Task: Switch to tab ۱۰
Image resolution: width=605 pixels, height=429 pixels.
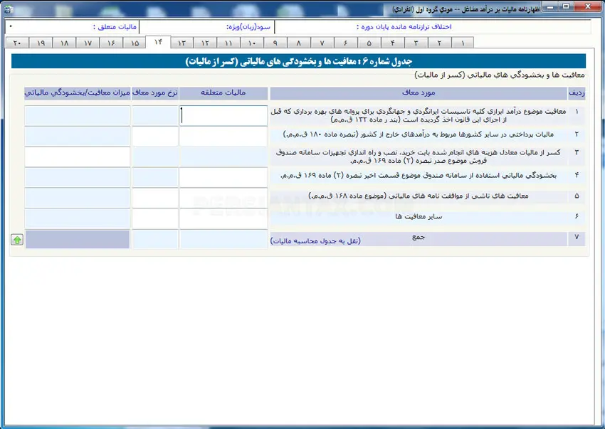Action: click(x=252, y=43)
